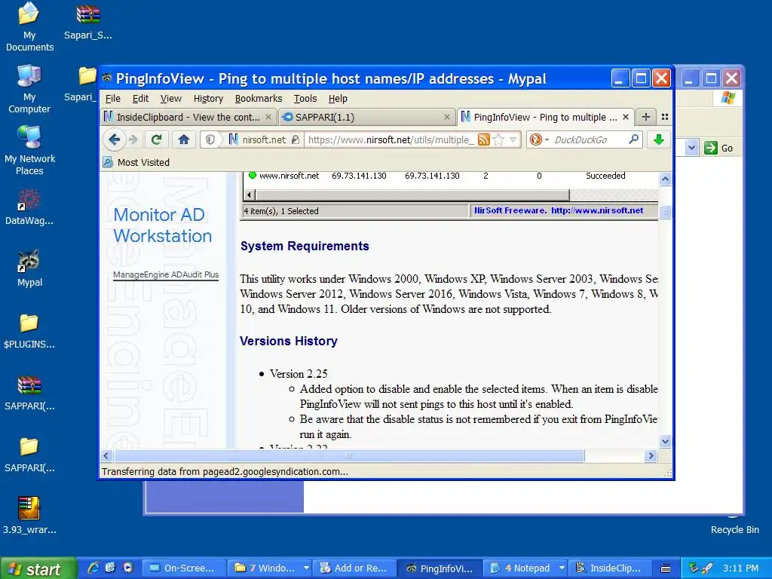Switch to Add or Re... taskbar button
Image resolution: width=772 pixels, height=579 pixels.
pyautogui.click(x=356, y=568)
